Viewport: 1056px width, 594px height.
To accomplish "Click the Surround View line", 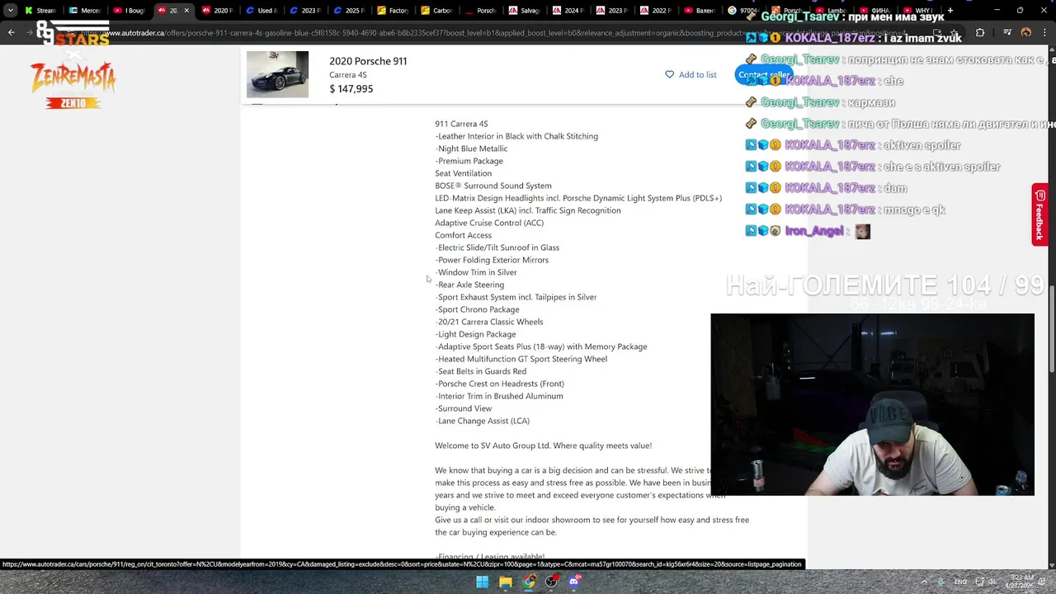I will (x=464, y=408).
